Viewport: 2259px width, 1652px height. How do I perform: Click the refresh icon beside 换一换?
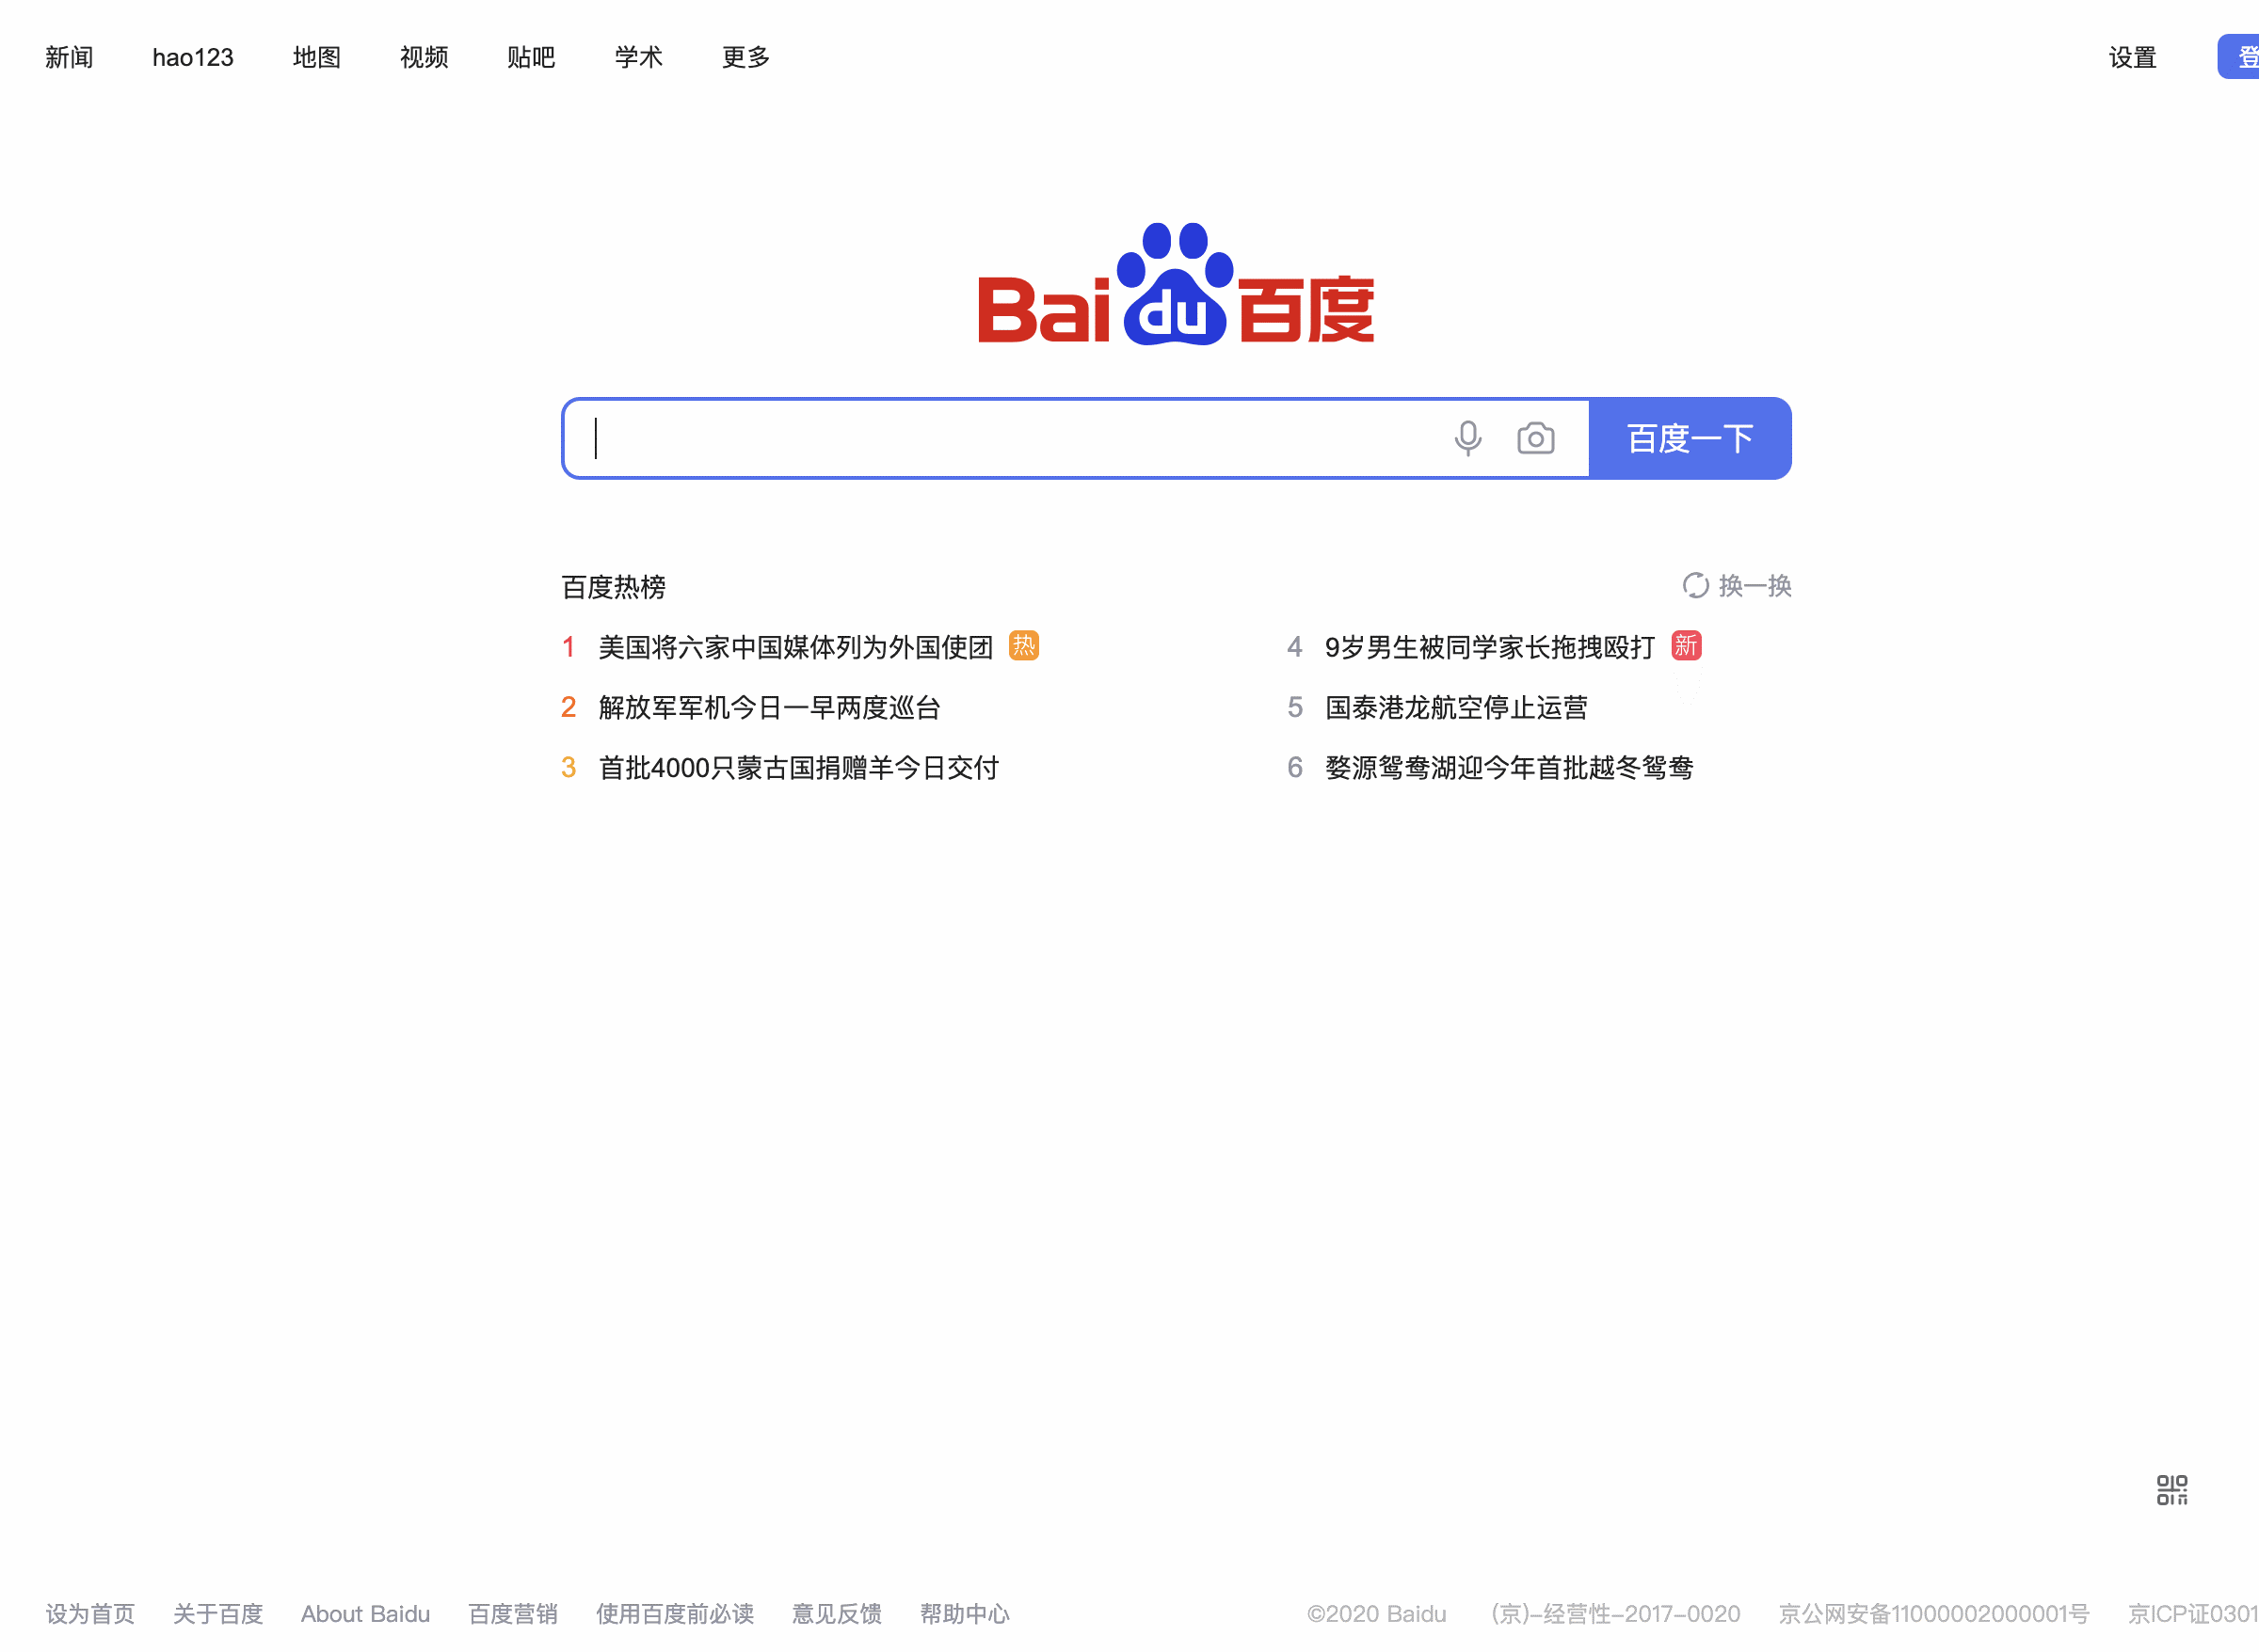coord(1695,585)
